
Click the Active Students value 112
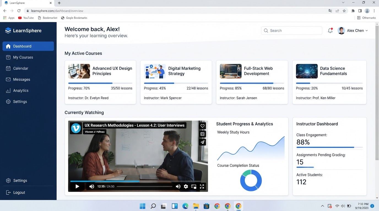click(x=301, y=182)
